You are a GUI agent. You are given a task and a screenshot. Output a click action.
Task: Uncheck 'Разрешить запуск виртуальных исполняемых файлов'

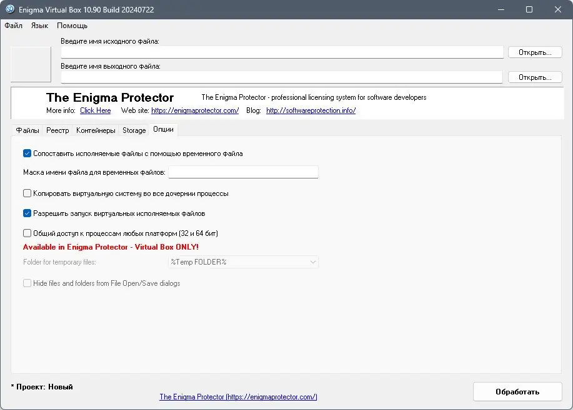click(x=27, y=213)
